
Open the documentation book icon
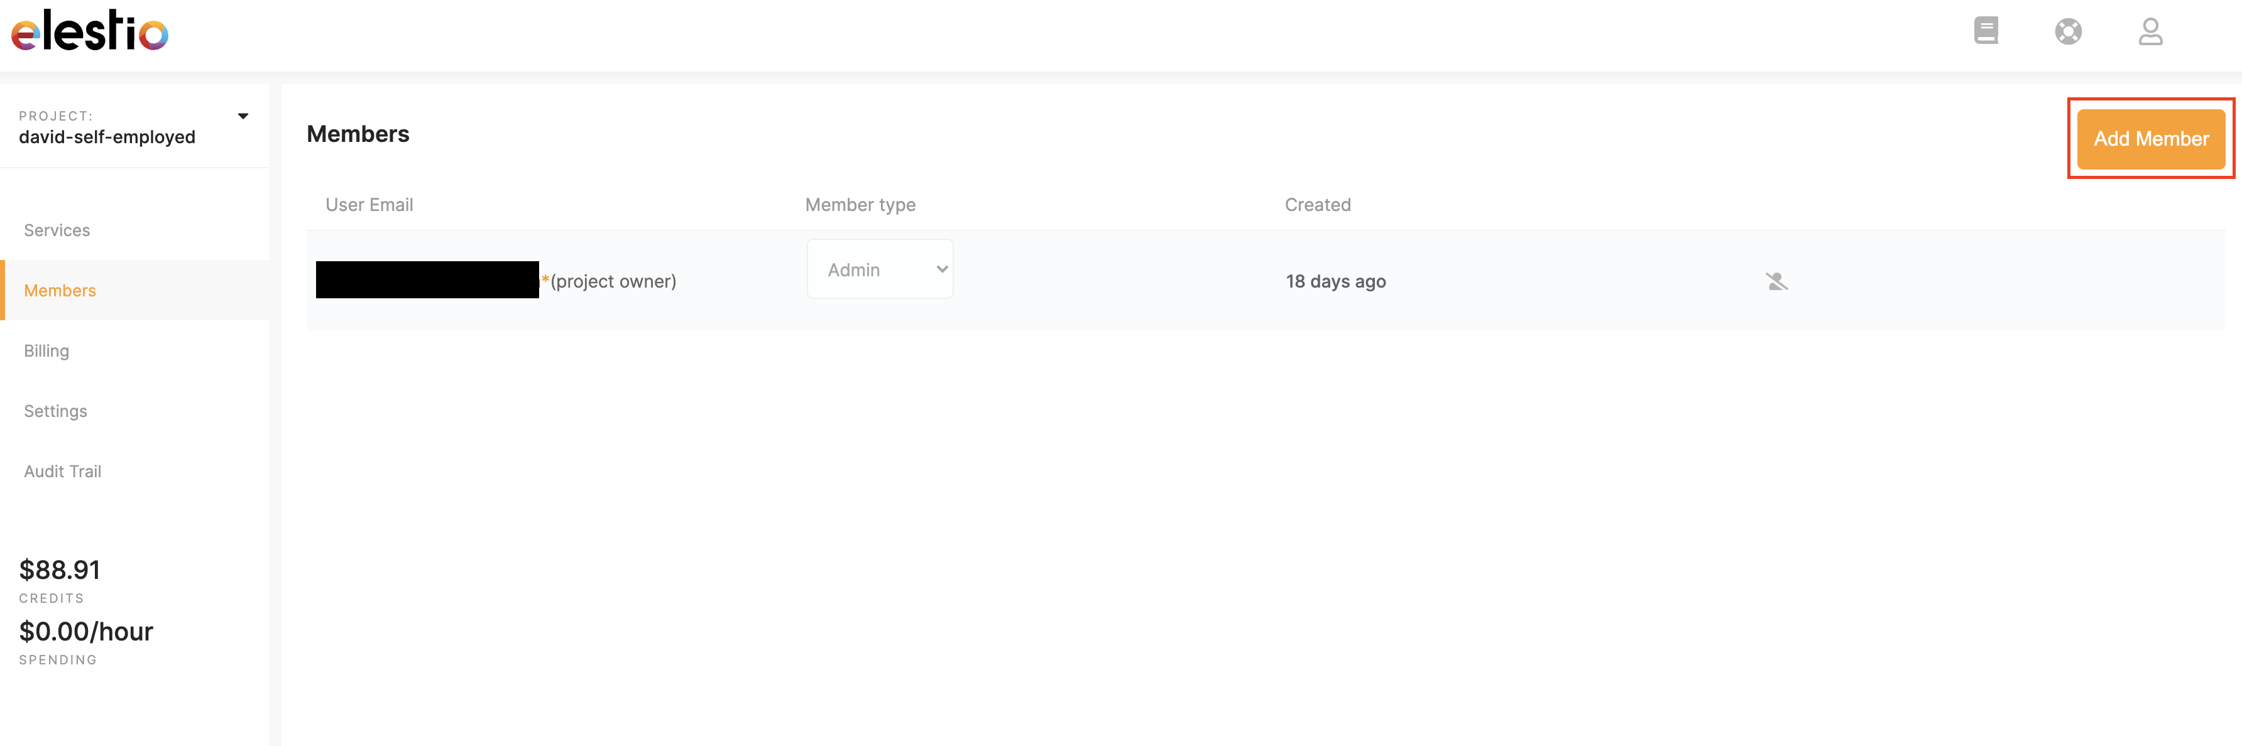[x=1985, y=31]
